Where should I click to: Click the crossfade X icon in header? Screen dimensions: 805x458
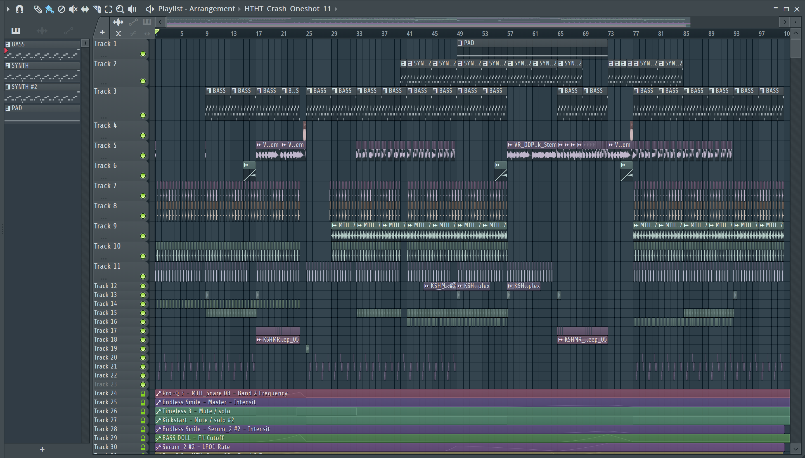pyautogui.click(x=118, y=33)
